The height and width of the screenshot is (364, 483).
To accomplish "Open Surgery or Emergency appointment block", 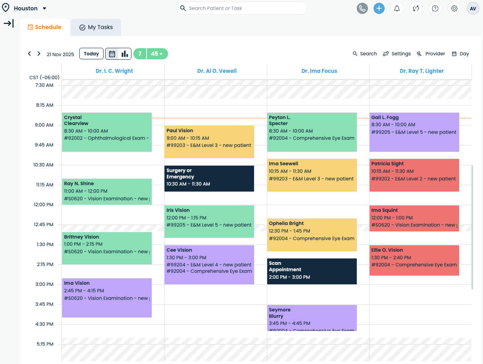I will 209,178.
